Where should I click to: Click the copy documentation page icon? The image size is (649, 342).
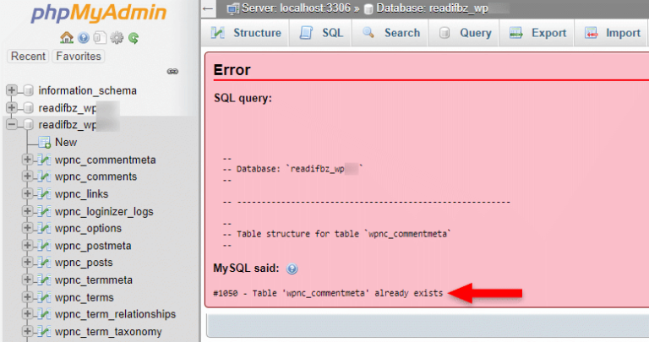[100, 38]
